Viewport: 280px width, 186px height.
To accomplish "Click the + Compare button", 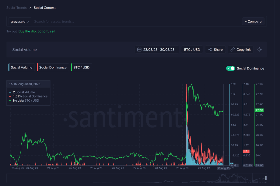I will tap(253, 21).
